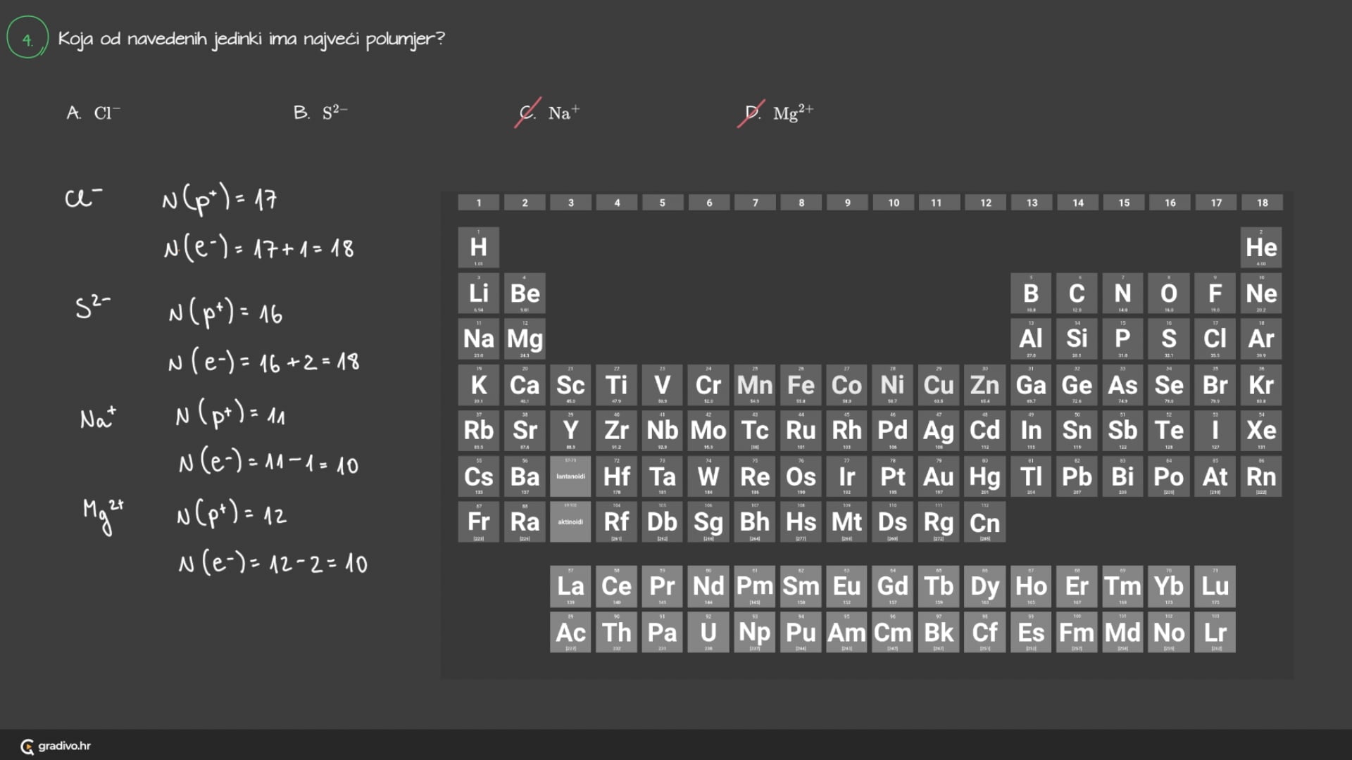Click the Cl element tile
Screen dimensions: 1352x760
click(x=1215, y=339)
